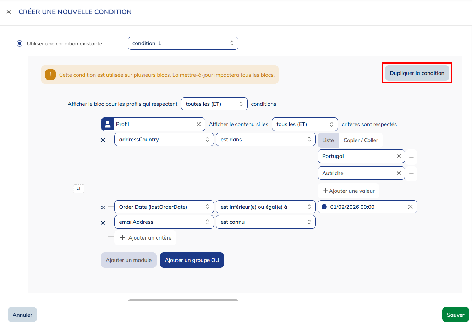472x328 pixels.
Task: Open the 'est dans' operator dropdown
Action: pyautogui.click(x=265, y=140)
